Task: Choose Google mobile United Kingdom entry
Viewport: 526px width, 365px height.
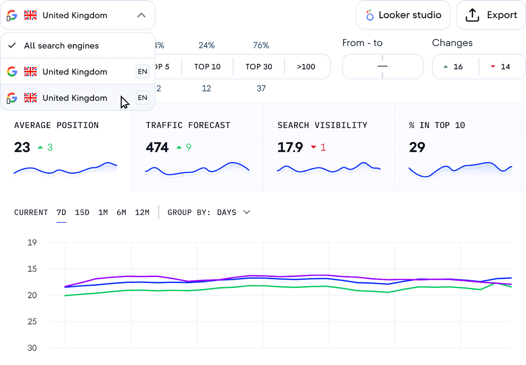Action: pos(78,98)
